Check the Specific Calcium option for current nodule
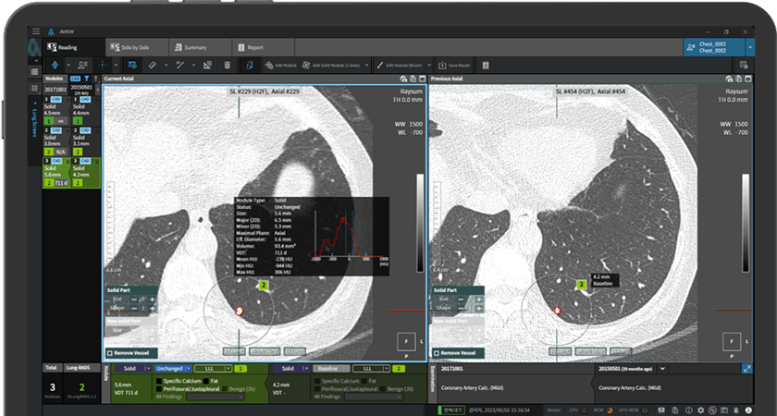This screenshot has width=777, height=416. 158,380
